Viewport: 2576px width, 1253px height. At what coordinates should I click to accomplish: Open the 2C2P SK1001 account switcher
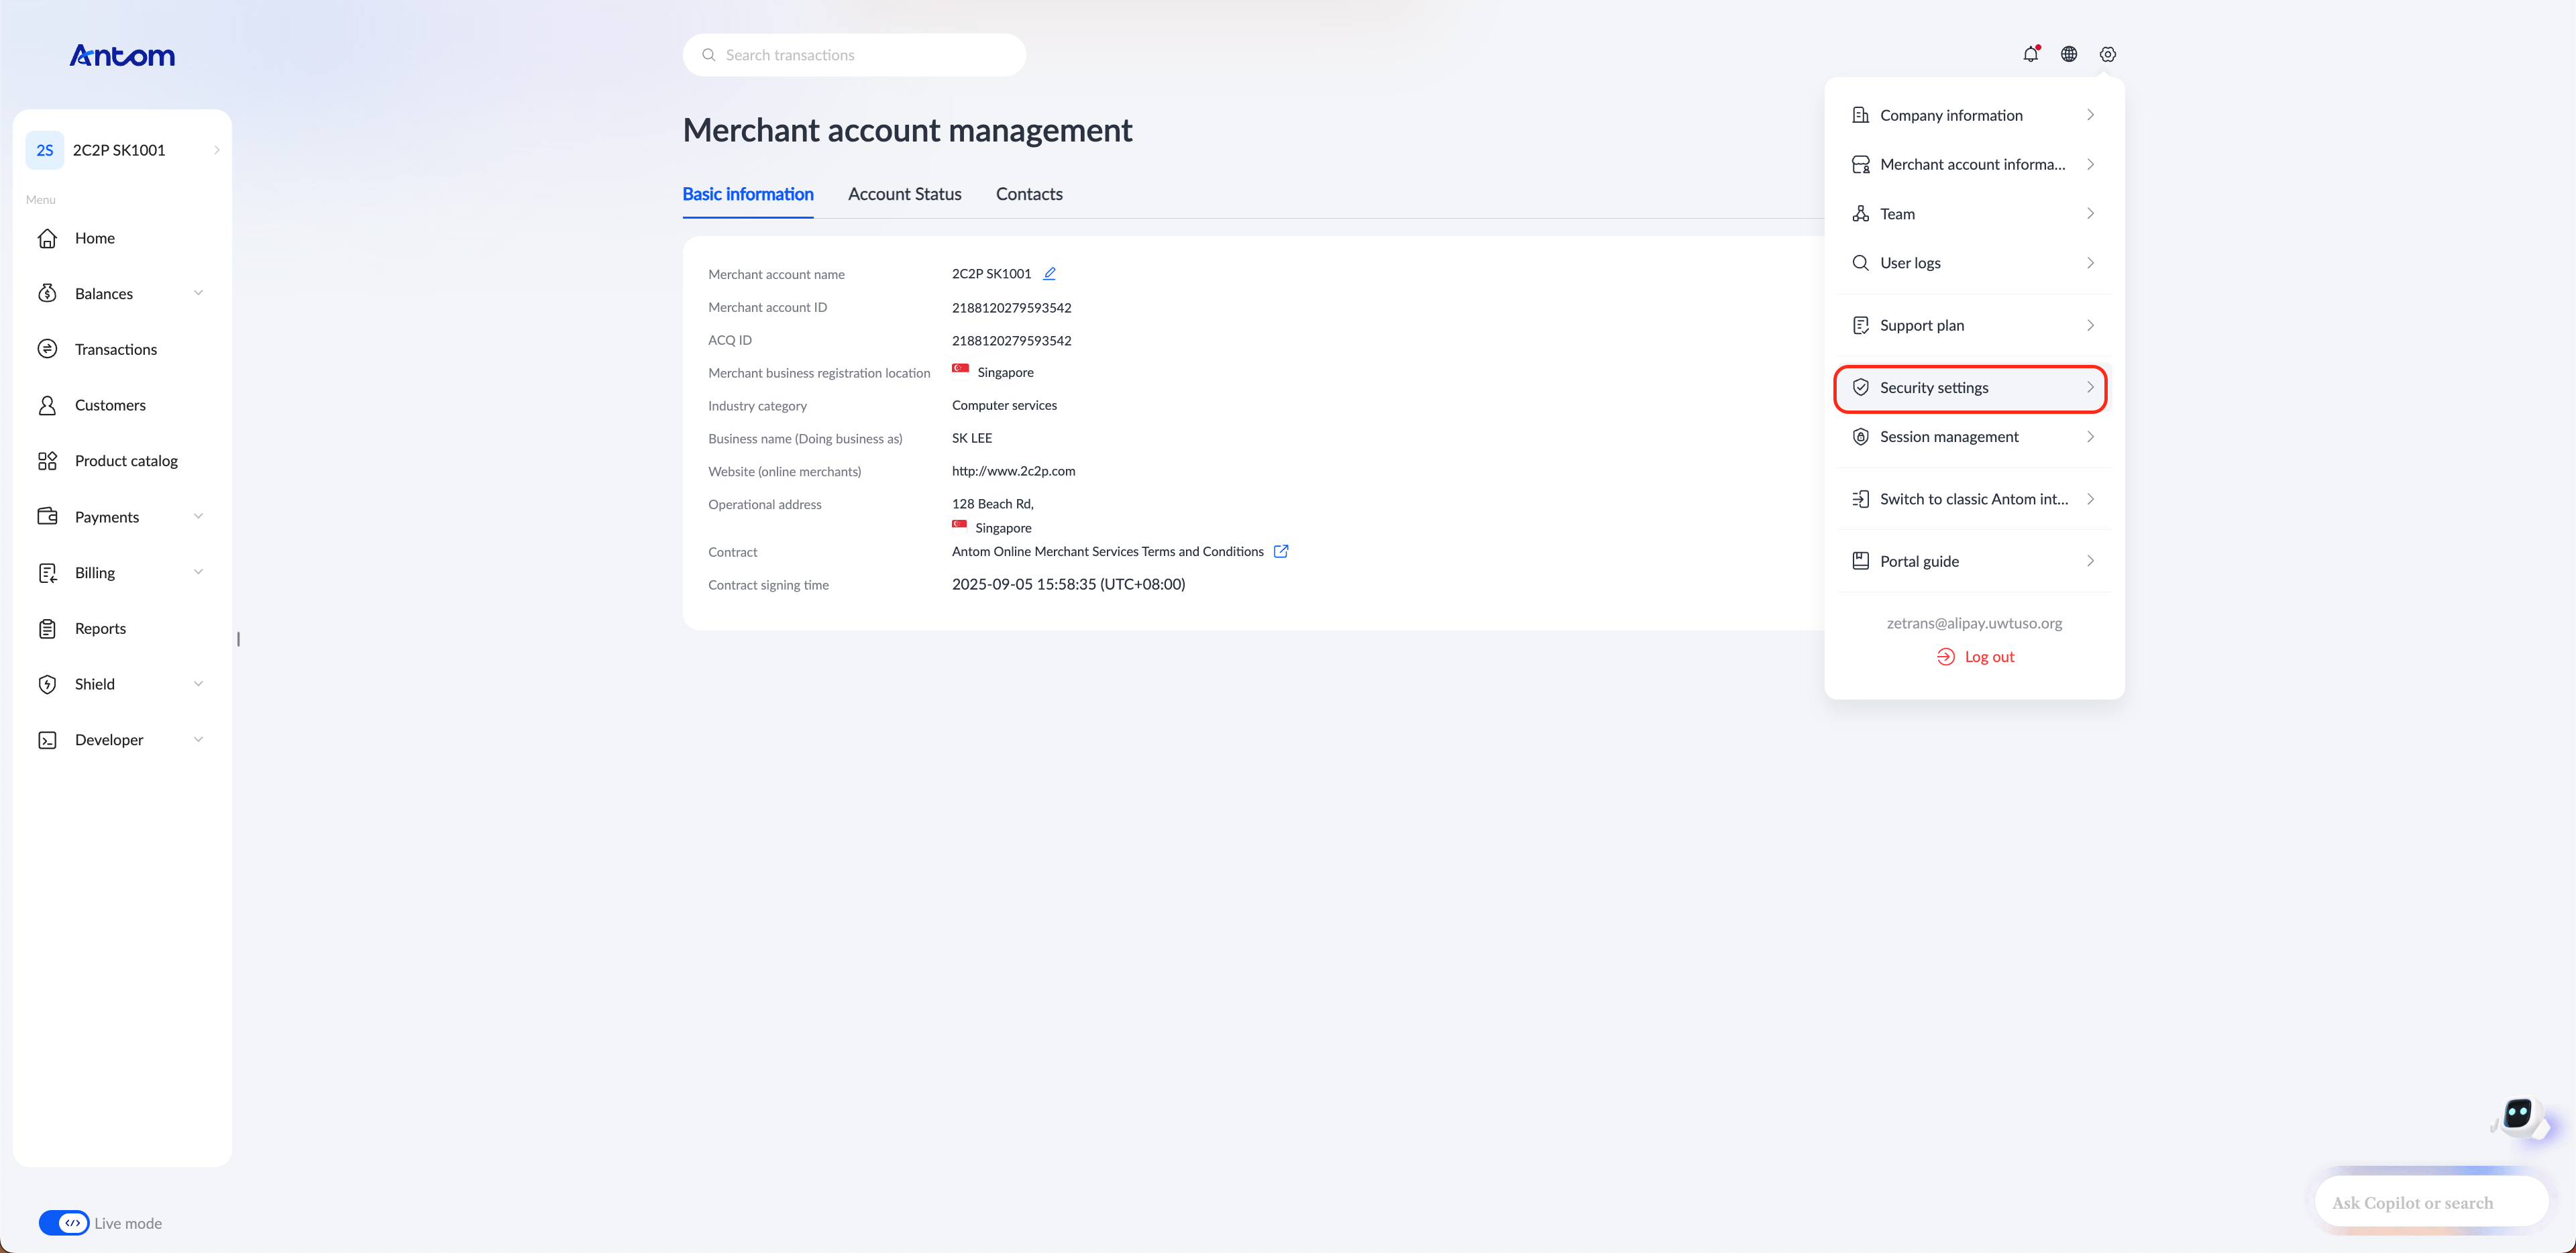[122, 150]
